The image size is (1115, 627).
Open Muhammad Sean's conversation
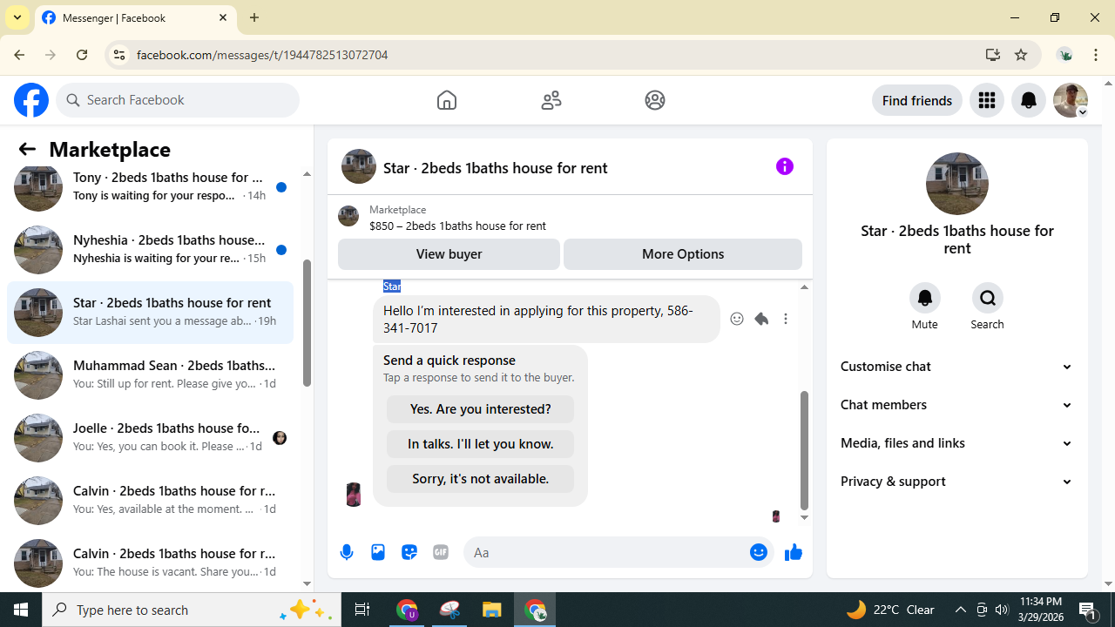click(x=150, y=374)
